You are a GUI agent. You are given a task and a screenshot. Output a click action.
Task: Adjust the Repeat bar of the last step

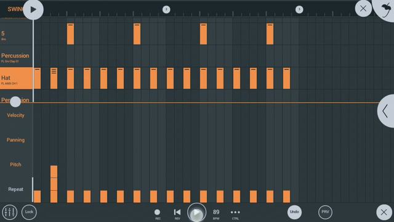[x=286, y=197]
